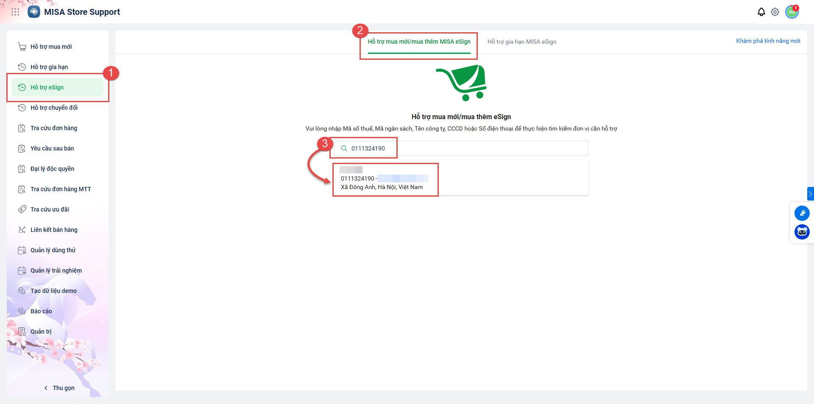This screenshot has height=404, width=814.
Task: Open the chatbot assistant floating icon
Action: (802, 232)
